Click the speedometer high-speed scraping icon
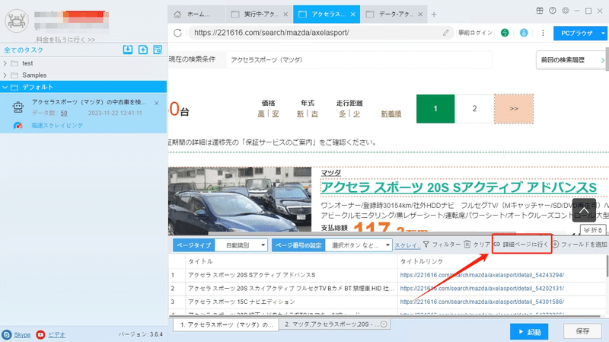This screenshot has height=342, width=609. [x=18, y=126]
